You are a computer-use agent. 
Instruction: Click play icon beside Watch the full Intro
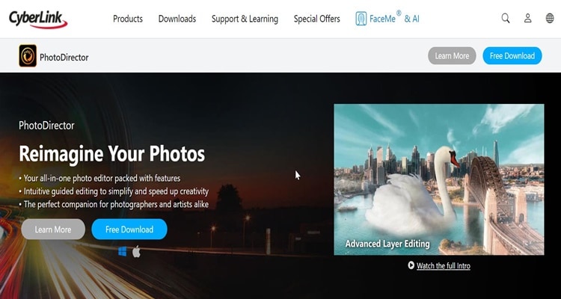click(411, 265)
